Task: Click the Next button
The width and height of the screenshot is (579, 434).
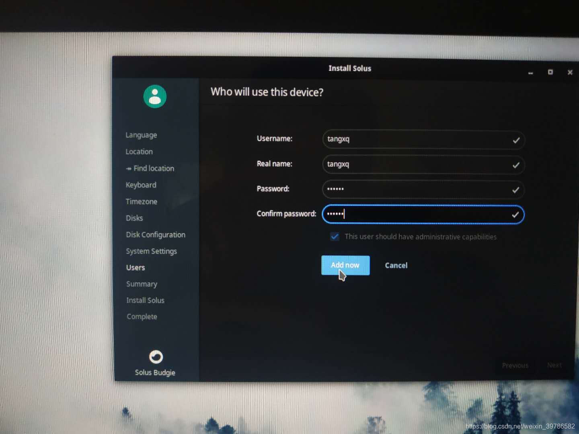Action: 554,365
